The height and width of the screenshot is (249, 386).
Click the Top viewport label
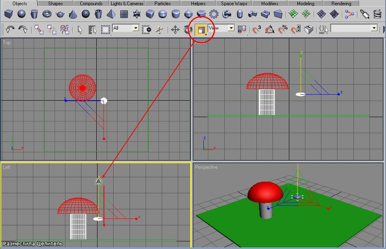pyautogui.click(x=7, y=43)
